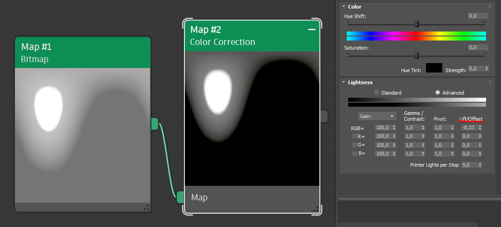Collapse the Color rollout
501x227 pixels.
[x=344, y=6]
